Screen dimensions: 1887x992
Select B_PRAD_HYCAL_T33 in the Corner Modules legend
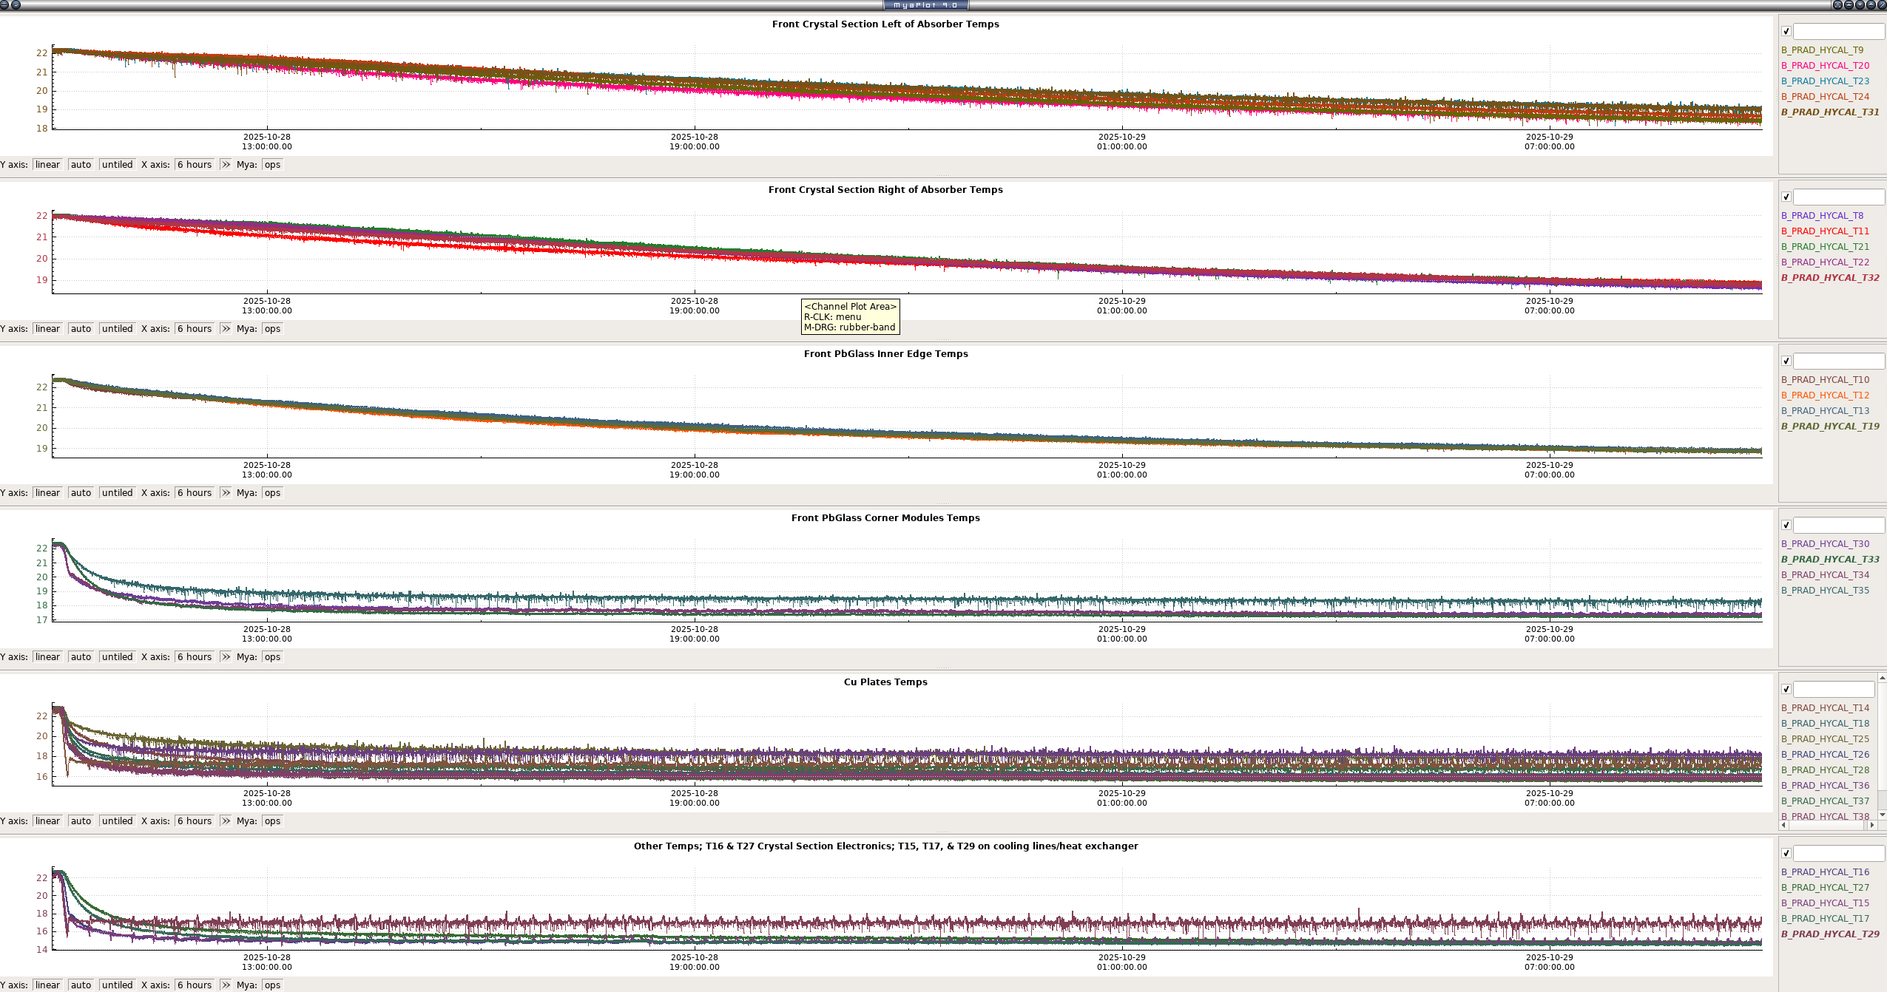point(1829,560)
